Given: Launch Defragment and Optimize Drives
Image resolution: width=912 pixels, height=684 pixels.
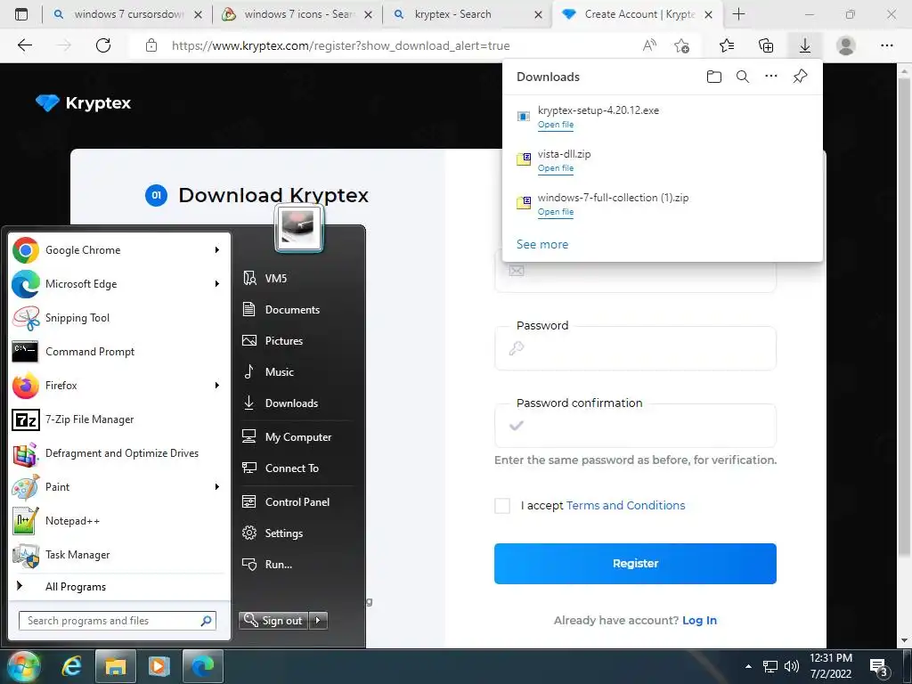Looking at the screenshot, I should tap(119, 453).
